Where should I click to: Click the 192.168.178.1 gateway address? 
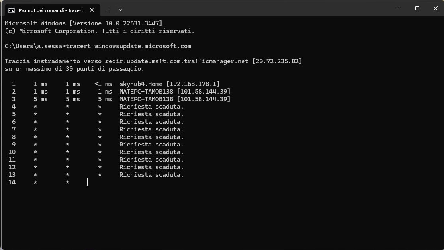(193, 84)
